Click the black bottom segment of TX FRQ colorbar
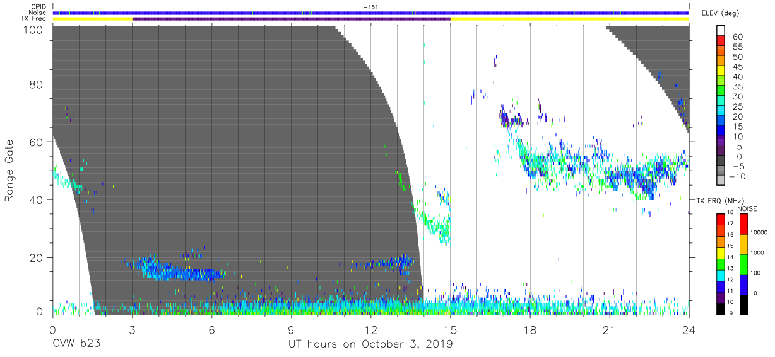 pyautogui.click(x=720, y=308)
